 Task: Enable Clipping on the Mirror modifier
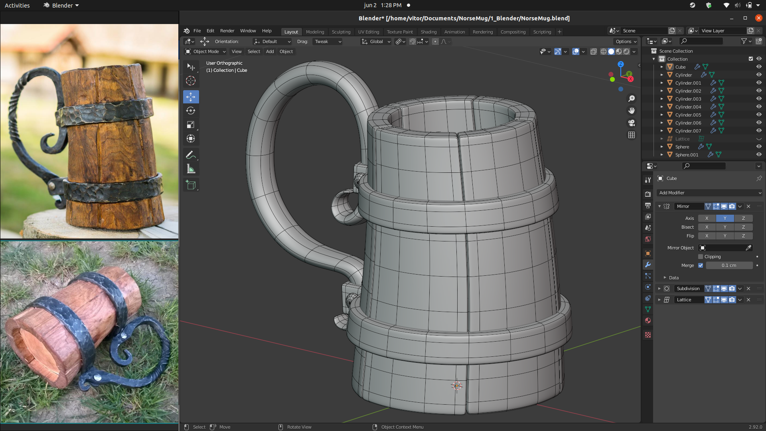701,257
